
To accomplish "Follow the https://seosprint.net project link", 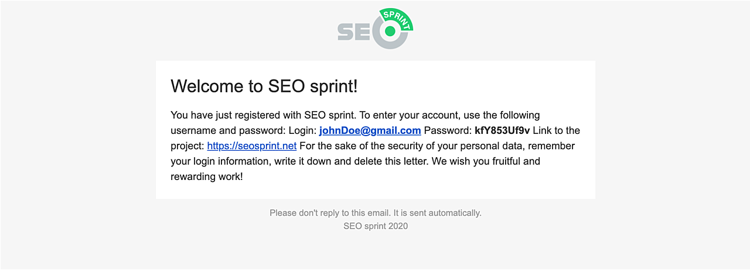I will pyautogui.click(x=251, y=146).
